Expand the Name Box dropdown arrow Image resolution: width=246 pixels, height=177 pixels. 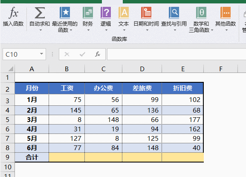(41, 54)
